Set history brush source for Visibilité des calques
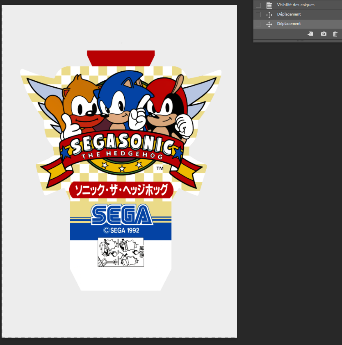The image size is (342, 345). [x=258, y=5]
